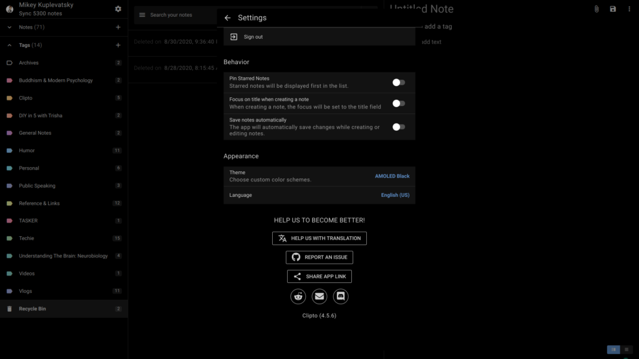
Task: Open the Discord chat icon
Action: click(340, 296)
